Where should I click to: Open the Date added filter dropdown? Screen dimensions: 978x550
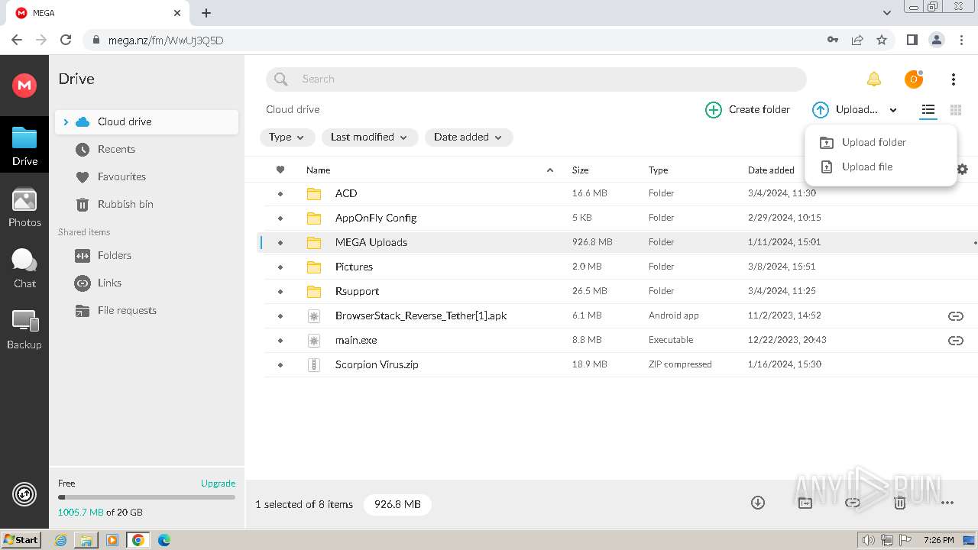[468, 137]
